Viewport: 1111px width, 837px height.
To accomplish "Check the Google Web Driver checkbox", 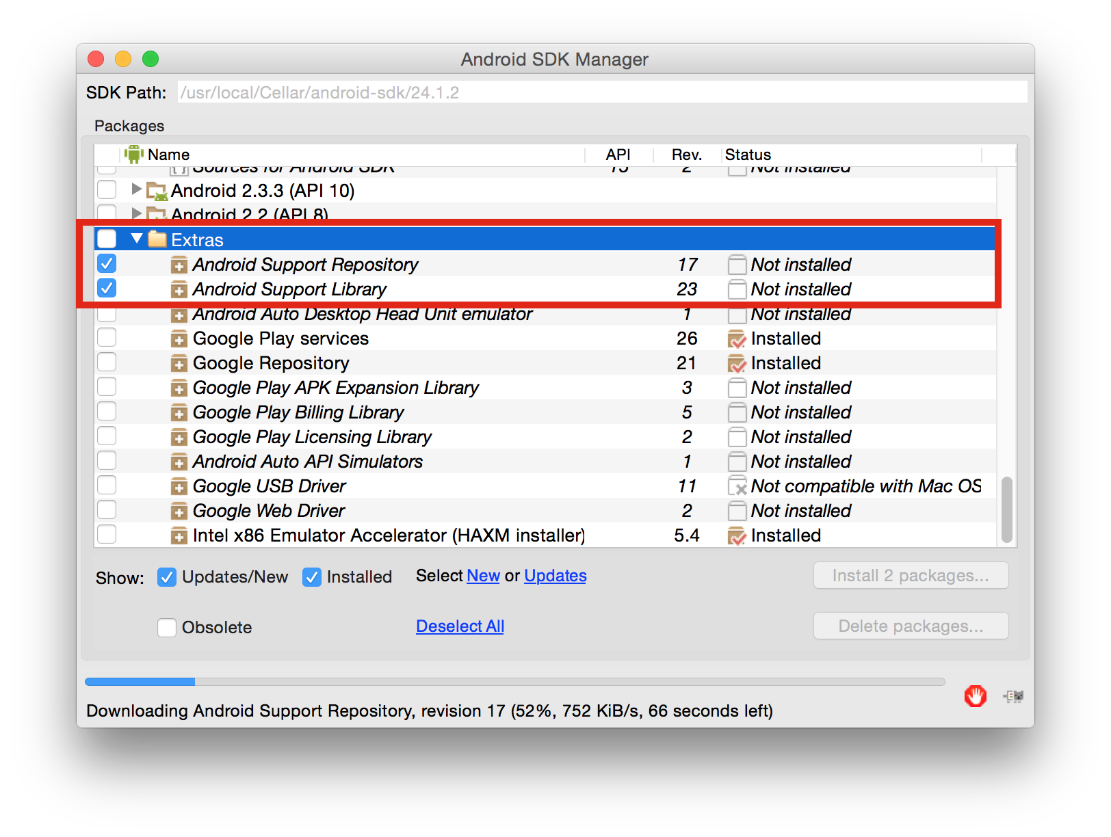I will pyautogui.click(x=107, y=509).
